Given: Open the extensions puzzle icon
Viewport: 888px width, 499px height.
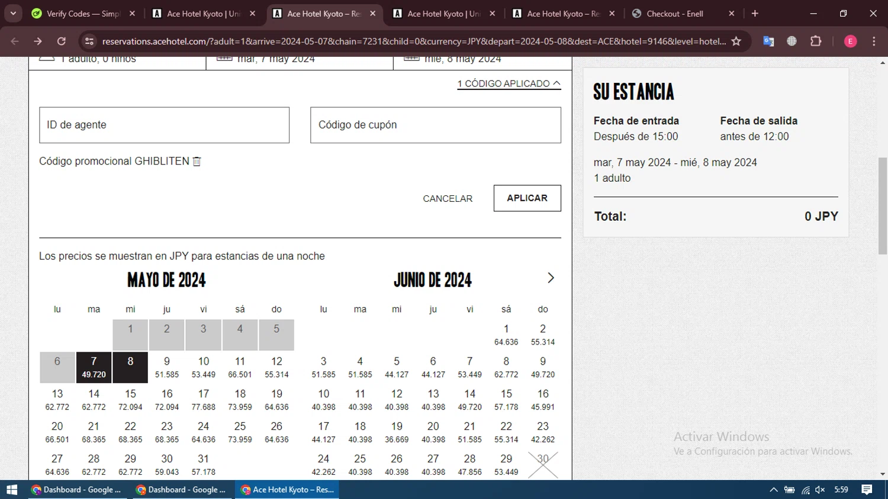Looking at the screenshot, I should [x=816, y=41].
